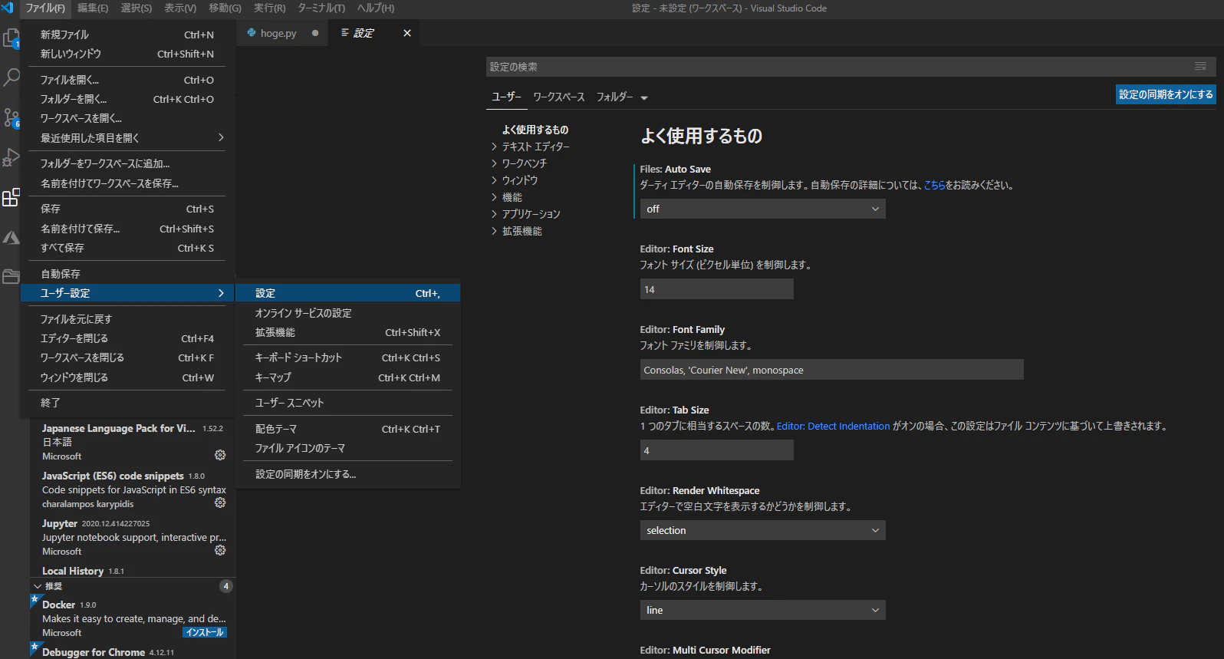Open the Editor: Detect Indentation link

(834, 426)
